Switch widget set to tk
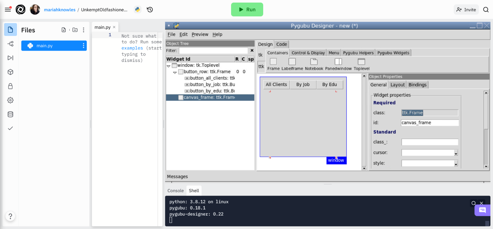The image size is (493, 229). tap(261, 55)
